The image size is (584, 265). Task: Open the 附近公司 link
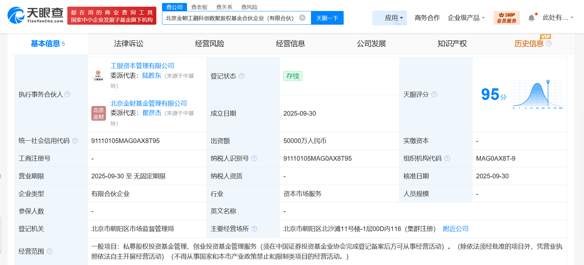(x=455, y=229)
